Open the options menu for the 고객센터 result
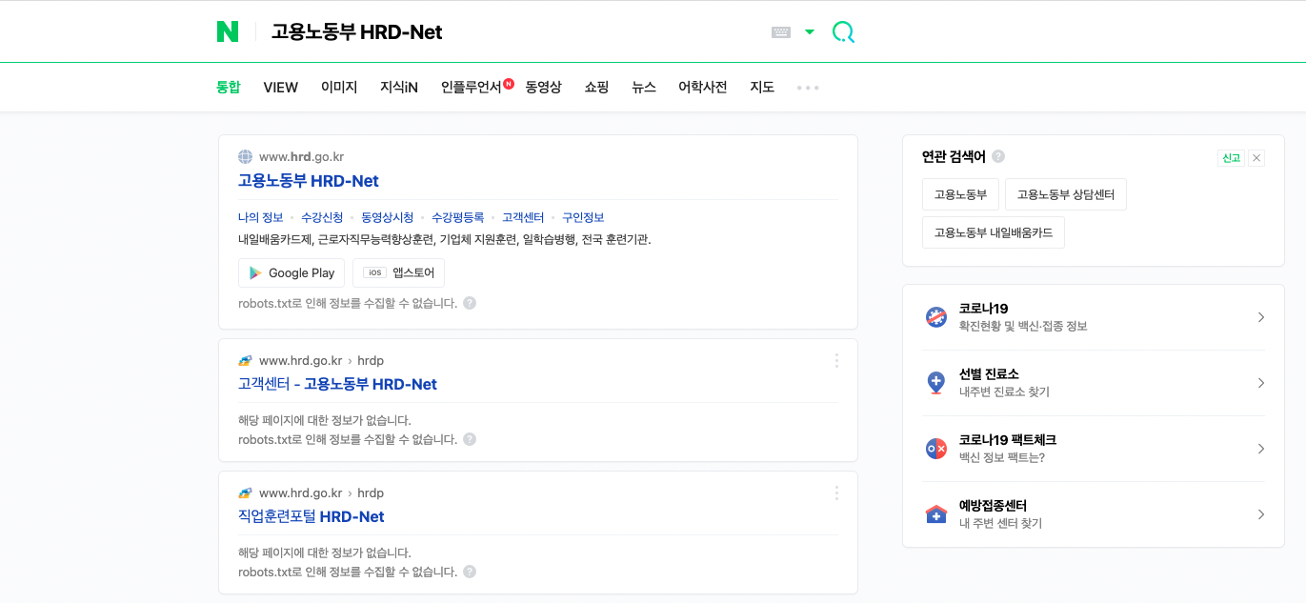The image size is (1306, 603). [836, 360]
